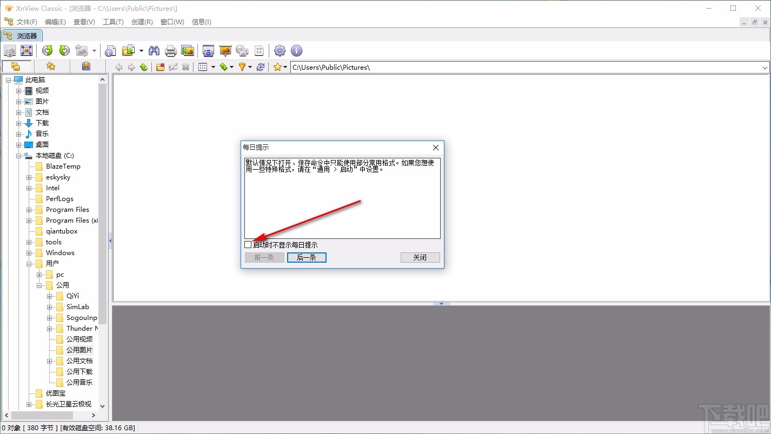The height and width of the screenshot is (434, 771).
Task: Switch to the folders tree panel tab
Action: pyautogui.click(x=16, y=66)
